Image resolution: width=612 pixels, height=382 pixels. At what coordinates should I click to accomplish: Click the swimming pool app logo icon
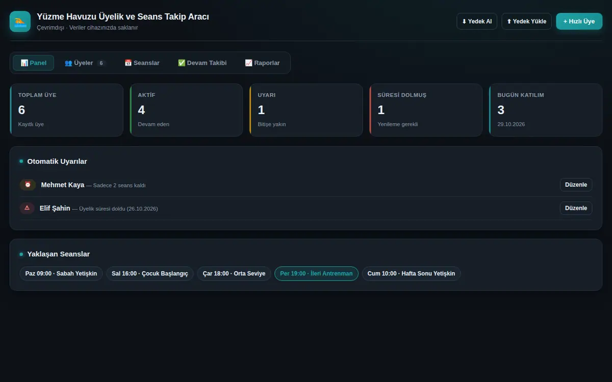(20, 21)
